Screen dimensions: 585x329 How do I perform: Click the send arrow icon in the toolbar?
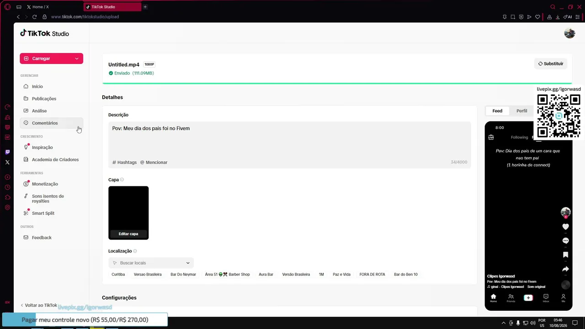[x=529, y=17]
